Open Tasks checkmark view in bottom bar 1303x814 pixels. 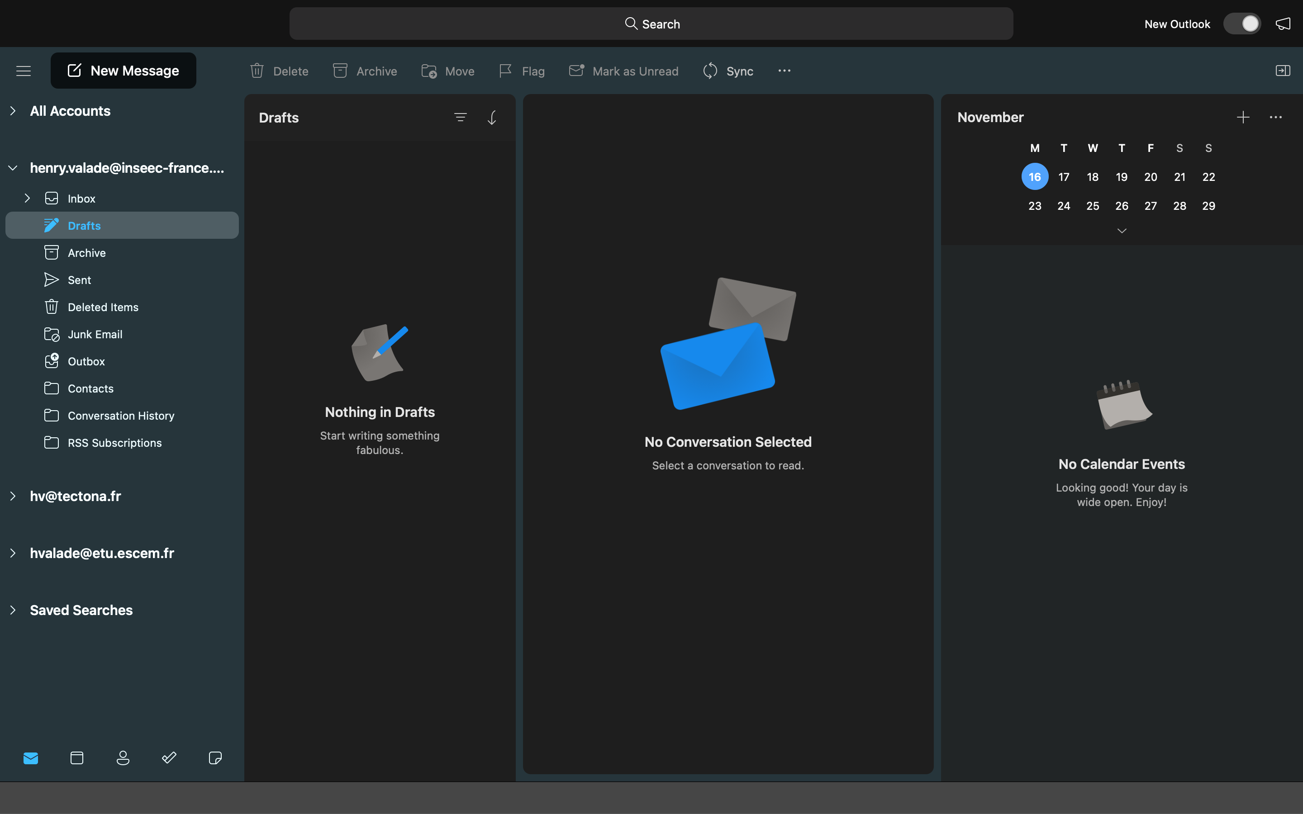pos(169,758)
